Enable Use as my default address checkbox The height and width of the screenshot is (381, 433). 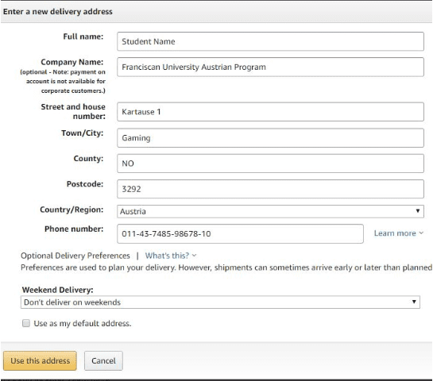[x=26, y=323]
